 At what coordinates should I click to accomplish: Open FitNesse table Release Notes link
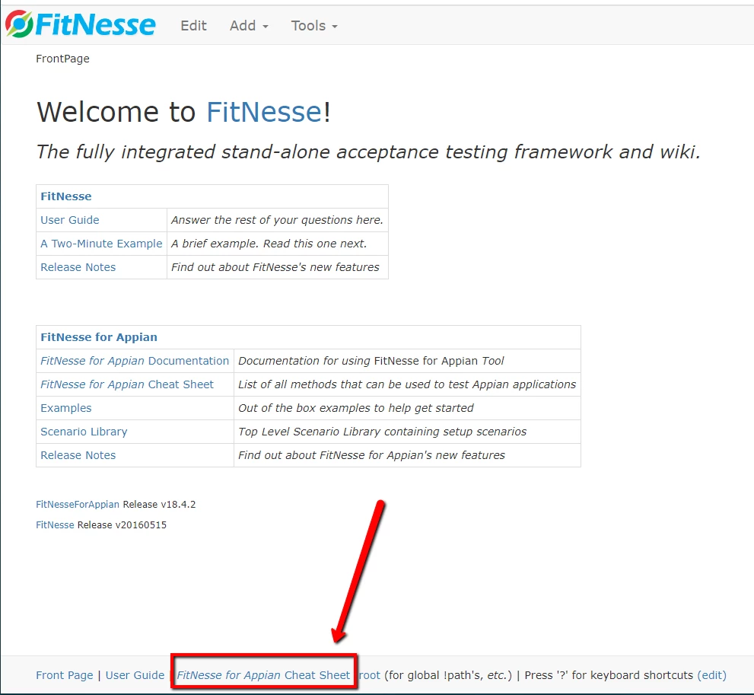[78, 267]
